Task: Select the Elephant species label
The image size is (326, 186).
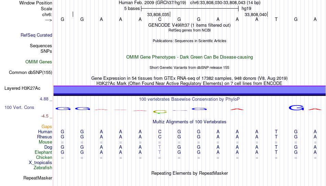Action: pyautogui.click(x=44, y=152)
